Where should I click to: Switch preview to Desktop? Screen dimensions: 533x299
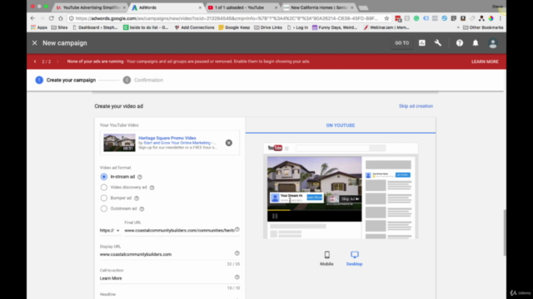tap(354, 258)
